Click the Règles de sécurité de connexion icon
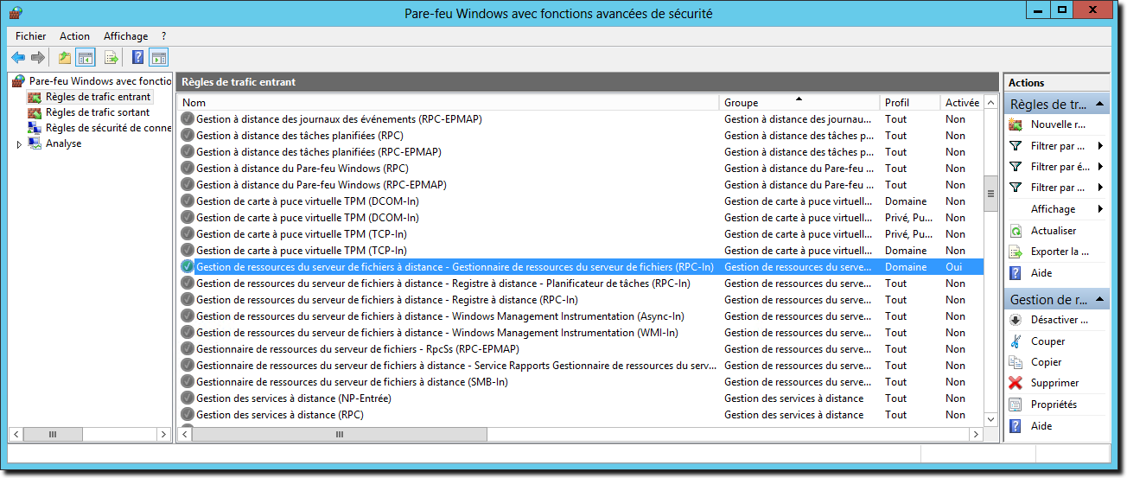Image resolution: width=1127 pixels, height=478 pixels. 35,128
